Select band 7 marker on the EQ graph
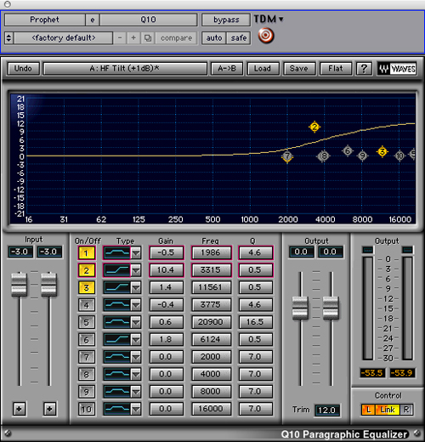 [x=287, y=156]
